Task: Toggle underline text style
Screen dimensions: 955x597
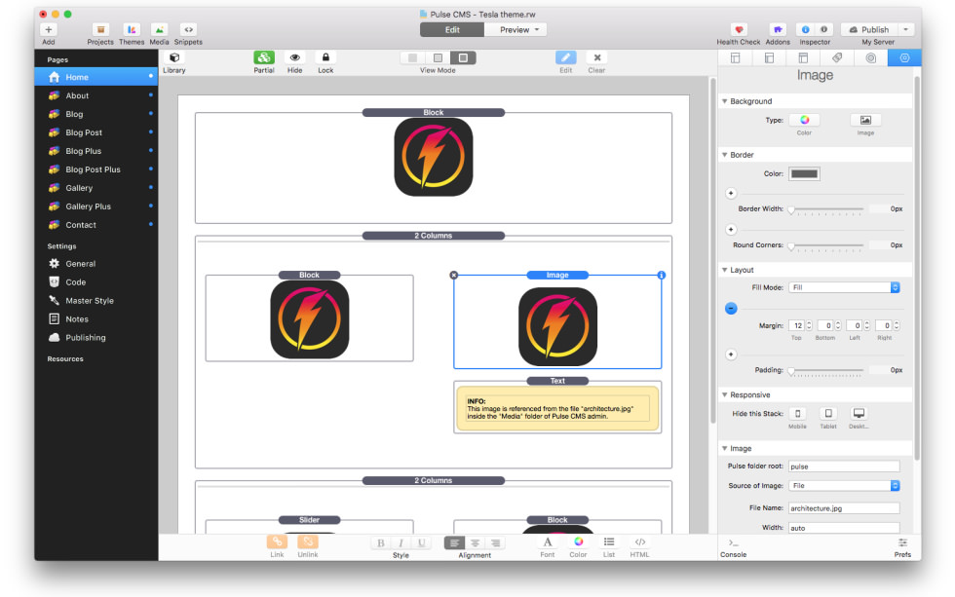Action: (x=421, y=542)
